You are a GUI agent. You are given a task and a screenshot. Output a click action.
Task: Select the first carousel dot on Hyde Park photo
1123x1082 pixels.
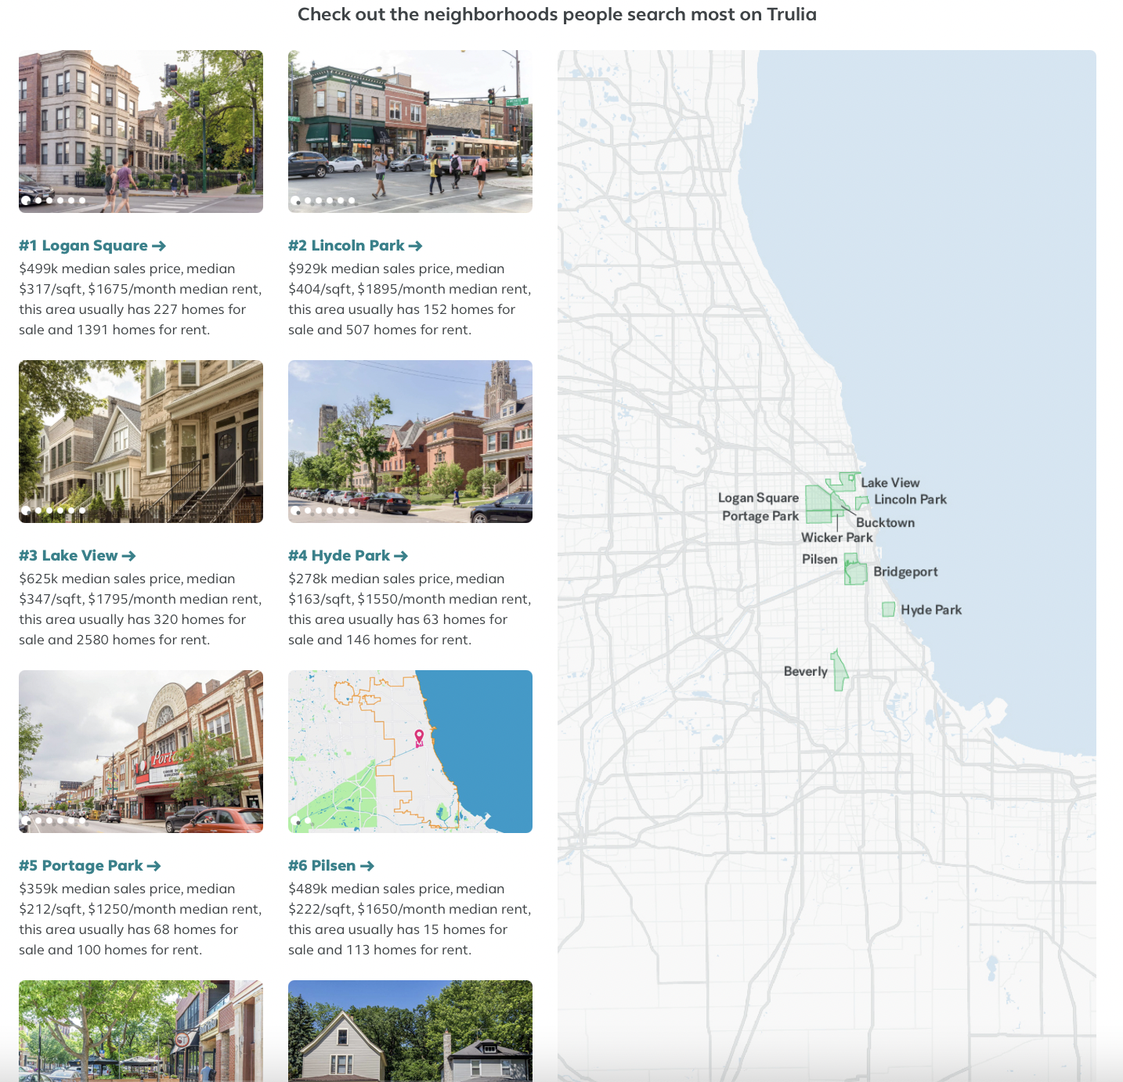[296, 510]
